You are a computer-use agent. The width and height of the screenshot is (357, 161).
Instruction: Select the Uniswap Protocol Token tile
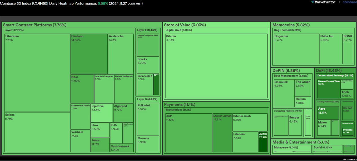coord(329,89)
